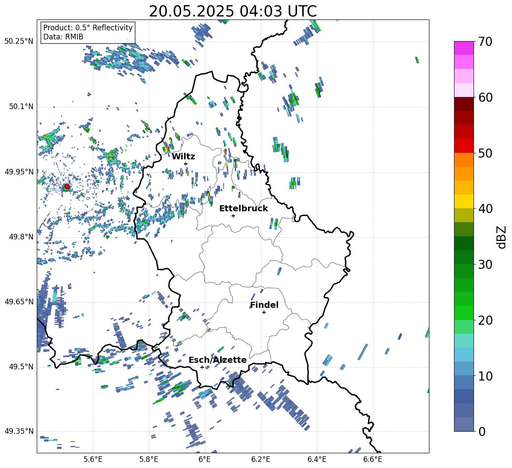Viewport: 512px width, 468px height.
Task: Click the red radar site marker
Action: point(67,186)
